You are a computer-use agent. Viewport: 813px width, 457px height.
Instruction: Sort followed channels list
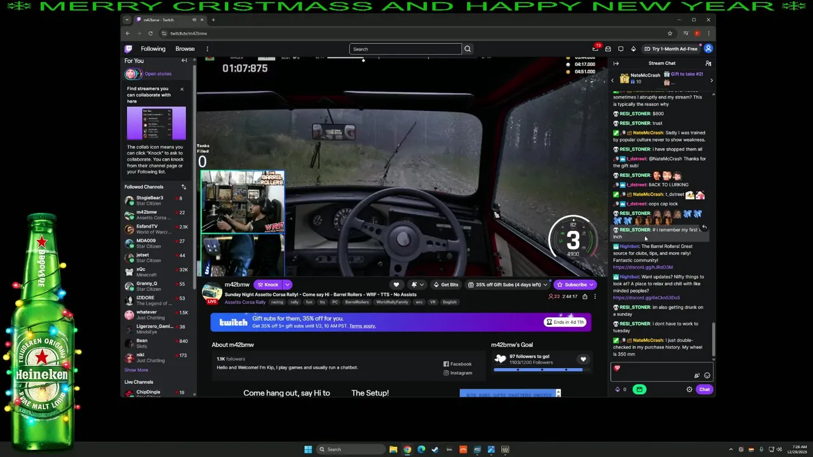[184, 187]
